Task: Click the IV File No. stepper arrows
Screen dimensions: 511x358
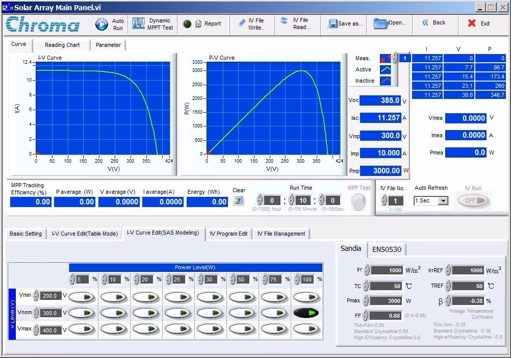Action: (x=384, y=201)
